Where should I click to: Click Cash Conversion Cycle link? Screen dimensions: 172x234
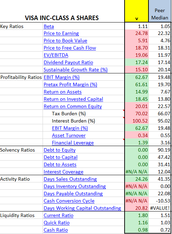tap(69, 201)
